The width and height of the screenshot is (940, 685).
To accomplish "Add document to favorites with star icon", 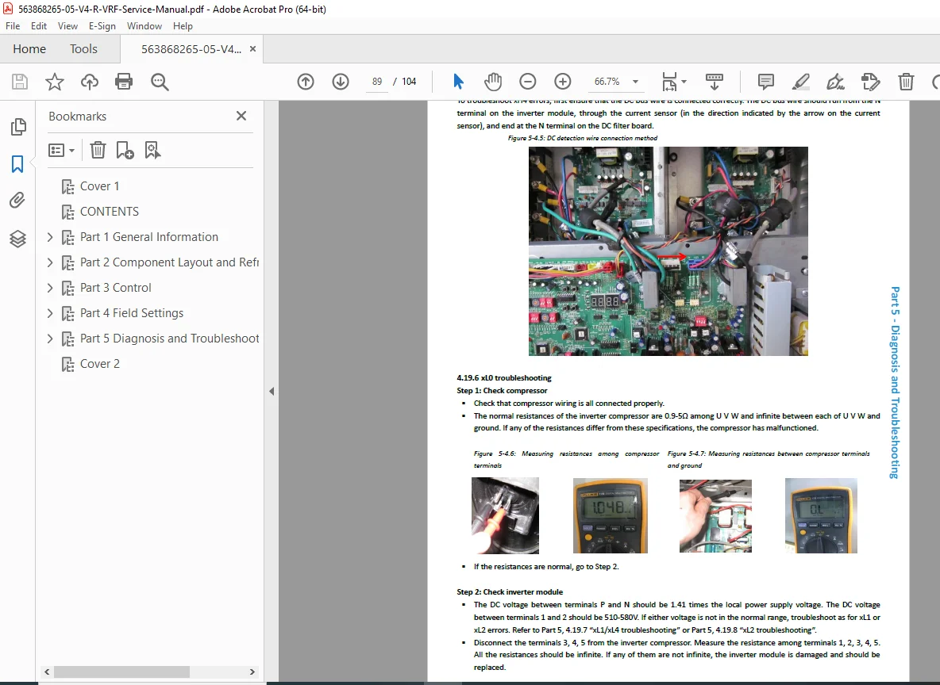I will pyautogui.click(x=55, y=82).
